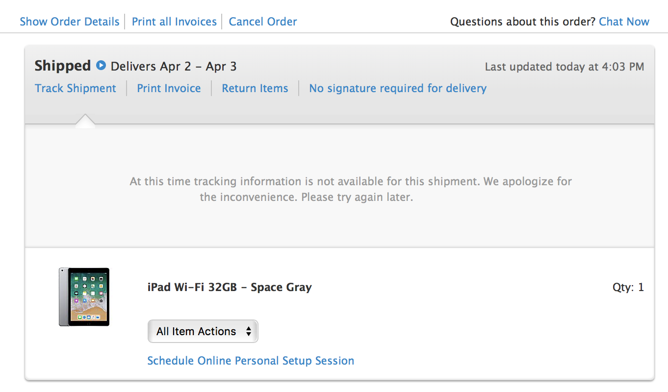Viewport: 668px width, 392px height.
Task: Click the Shipped status heading
Action: (63, 66)
